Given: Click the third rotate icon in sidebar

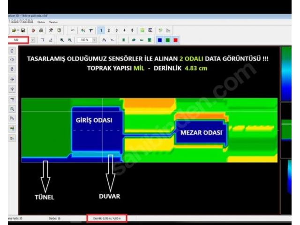Looking at the screenshot, I should click(x=12, y=69).
